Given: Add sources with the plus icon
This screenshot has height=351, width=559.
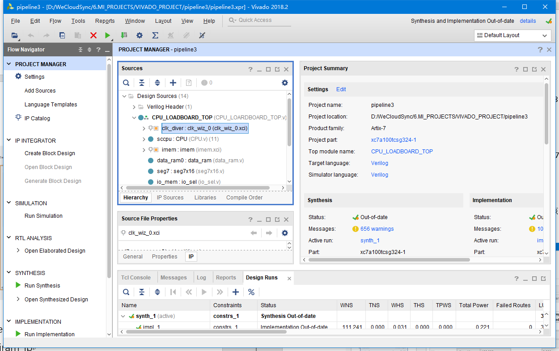Looking at the screenshot, I should coord(173,83).
